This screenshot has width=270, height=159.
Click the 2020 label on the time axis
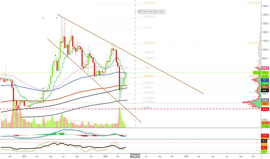point(105,156)
